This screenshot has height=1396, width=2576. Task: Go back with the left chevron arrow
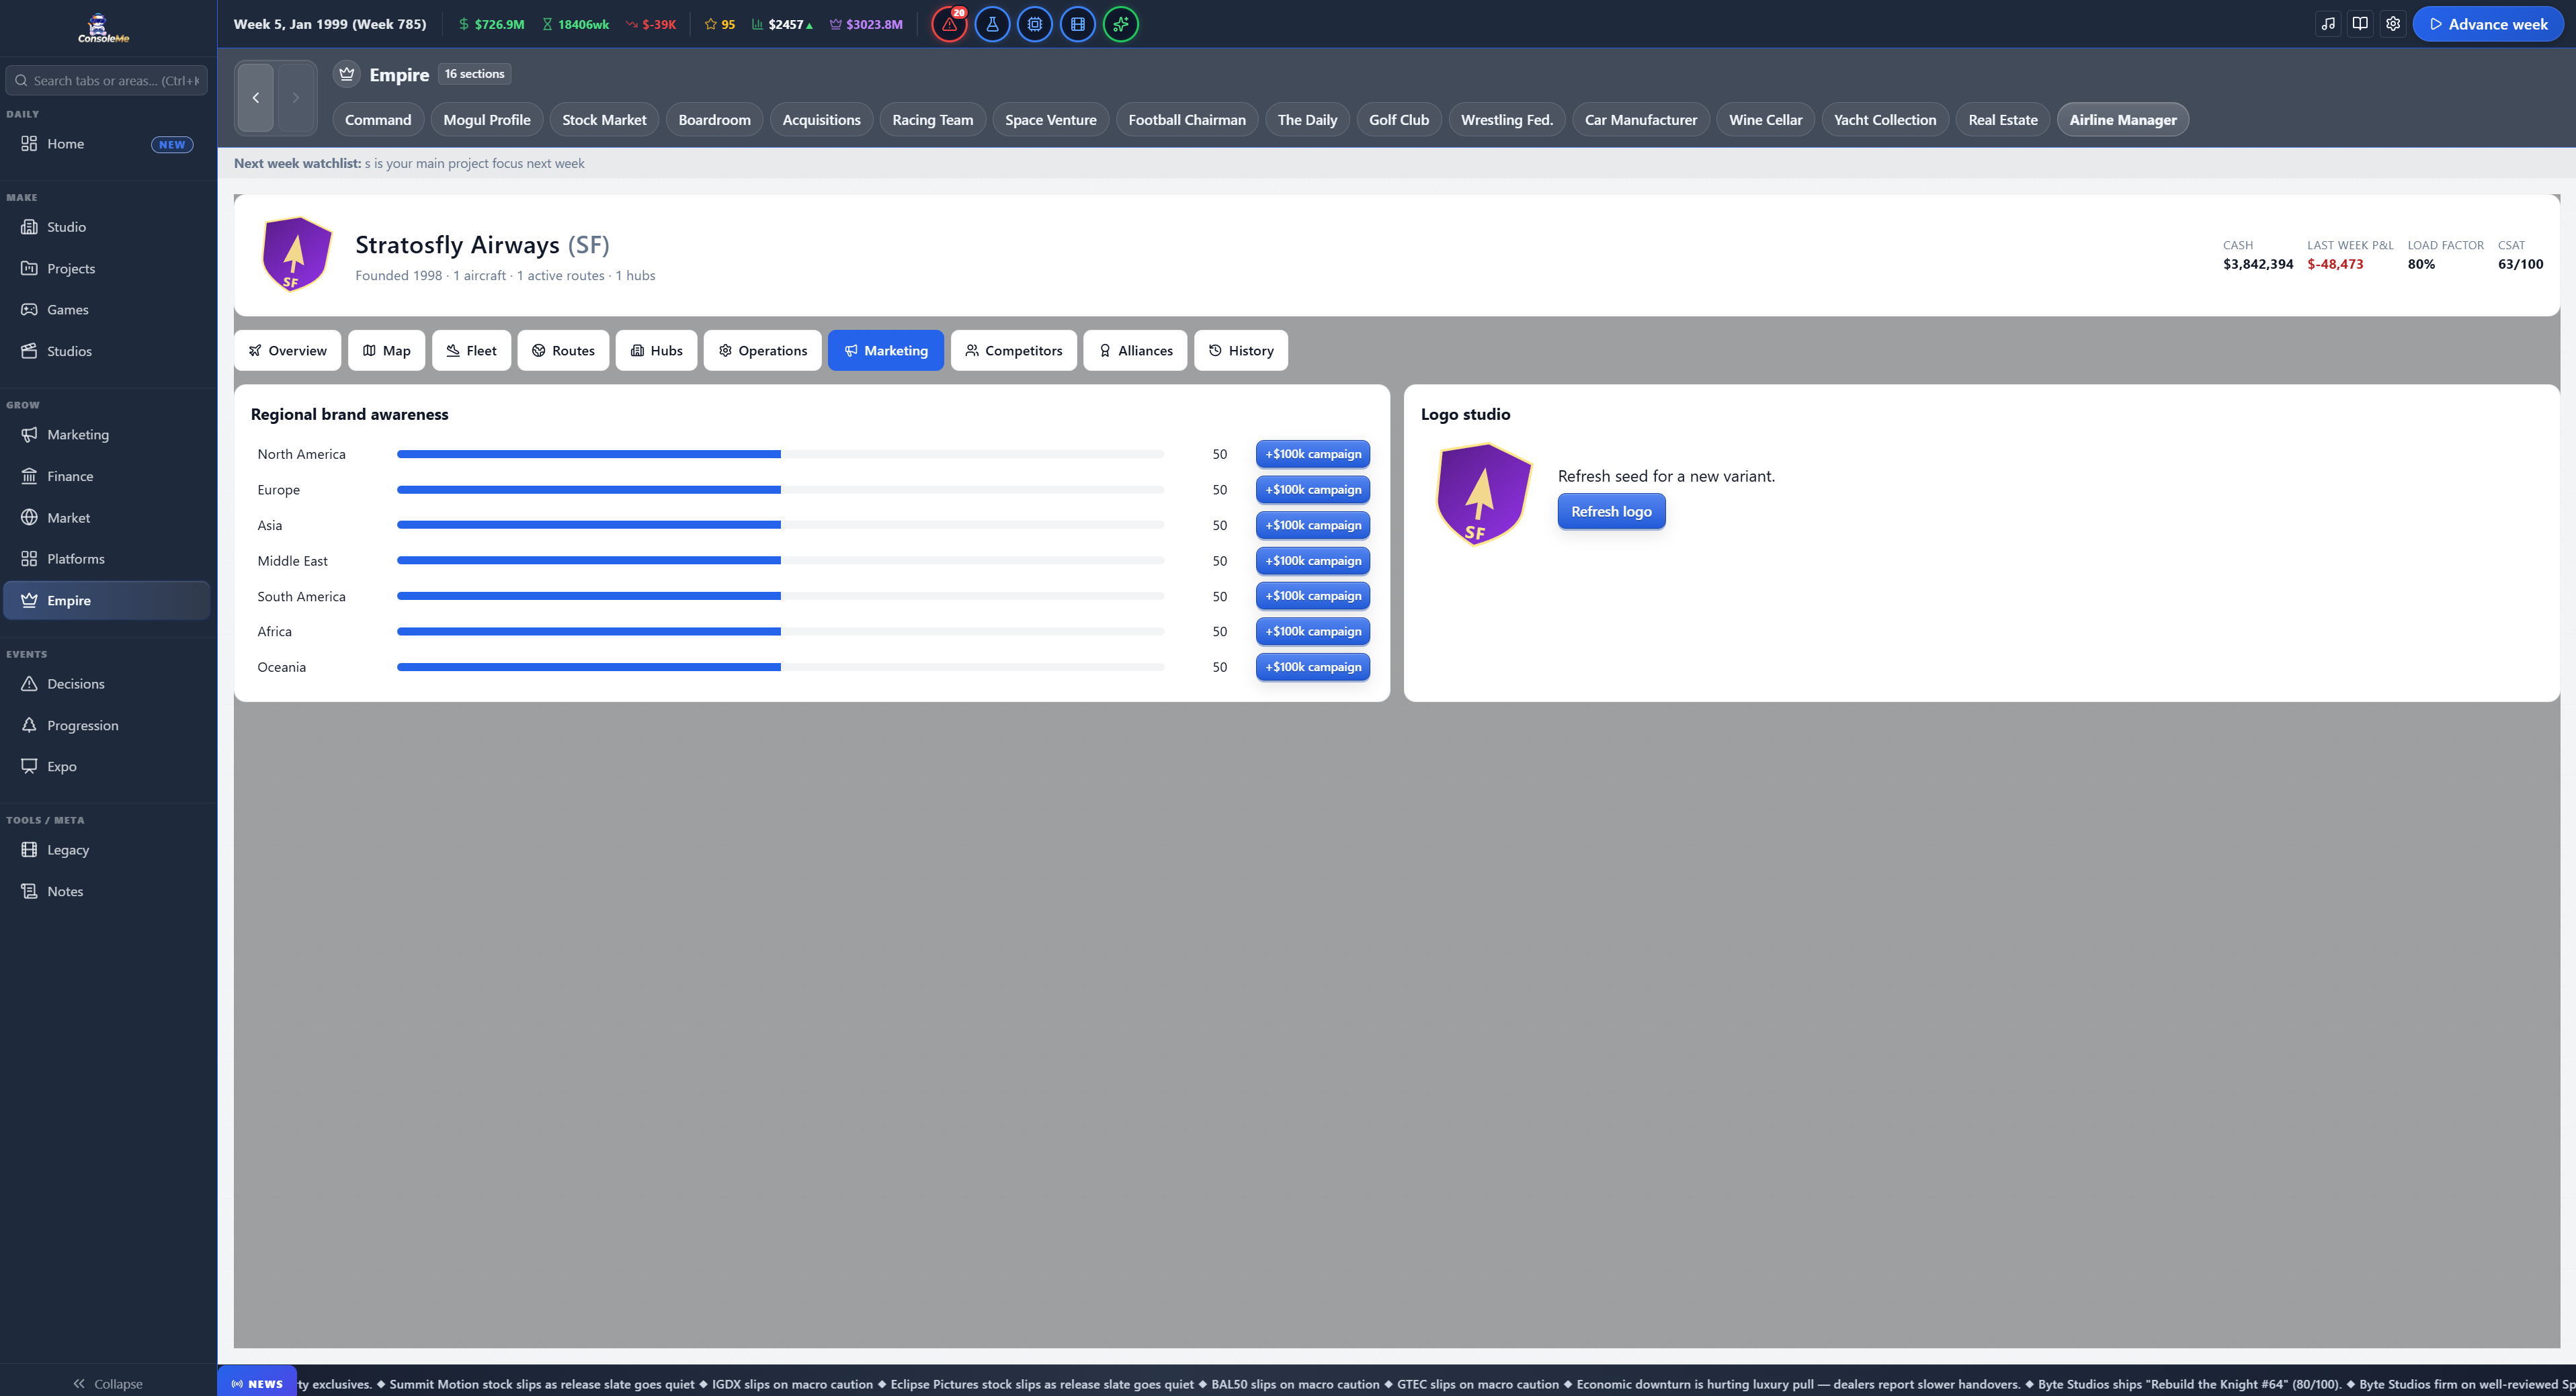pyautogui.click(x=256, y=97)
